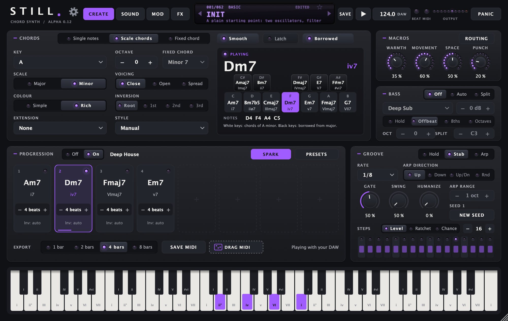Choose Simple colour

click(37, 106)
